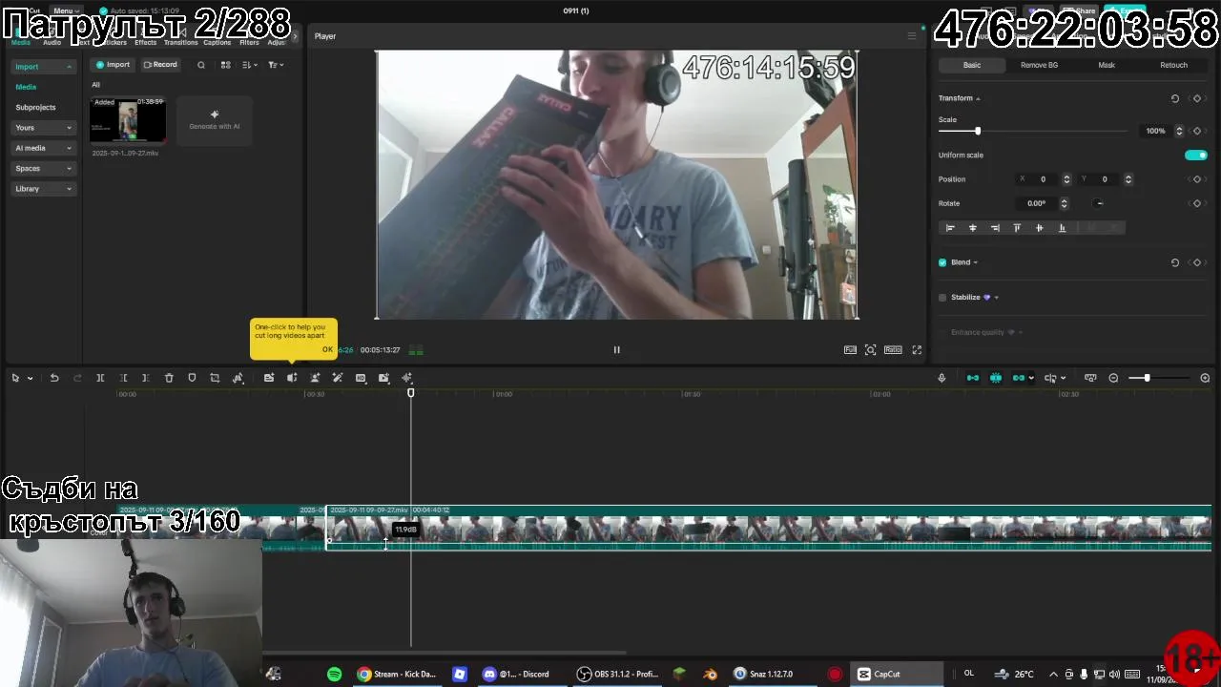Screen dimensions: 1221x687
Task: Expand the Library section
Action: 43,189
